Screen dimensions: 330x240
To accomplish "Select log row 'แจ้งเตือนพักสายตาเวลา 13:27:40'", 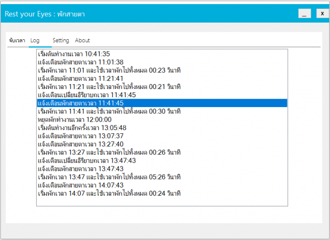I will (162, 144).
